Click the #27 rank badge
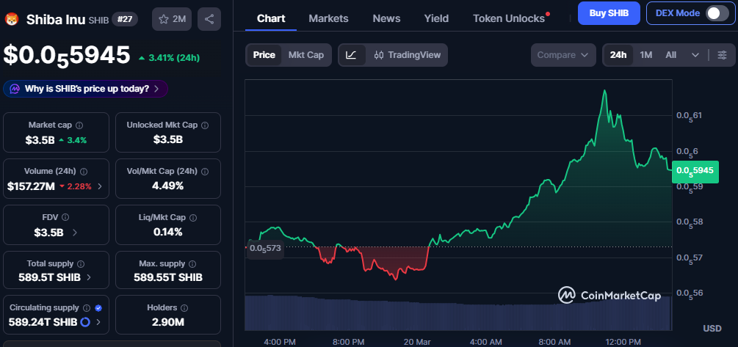Screen dimensions: 738x347 [125, 19]
